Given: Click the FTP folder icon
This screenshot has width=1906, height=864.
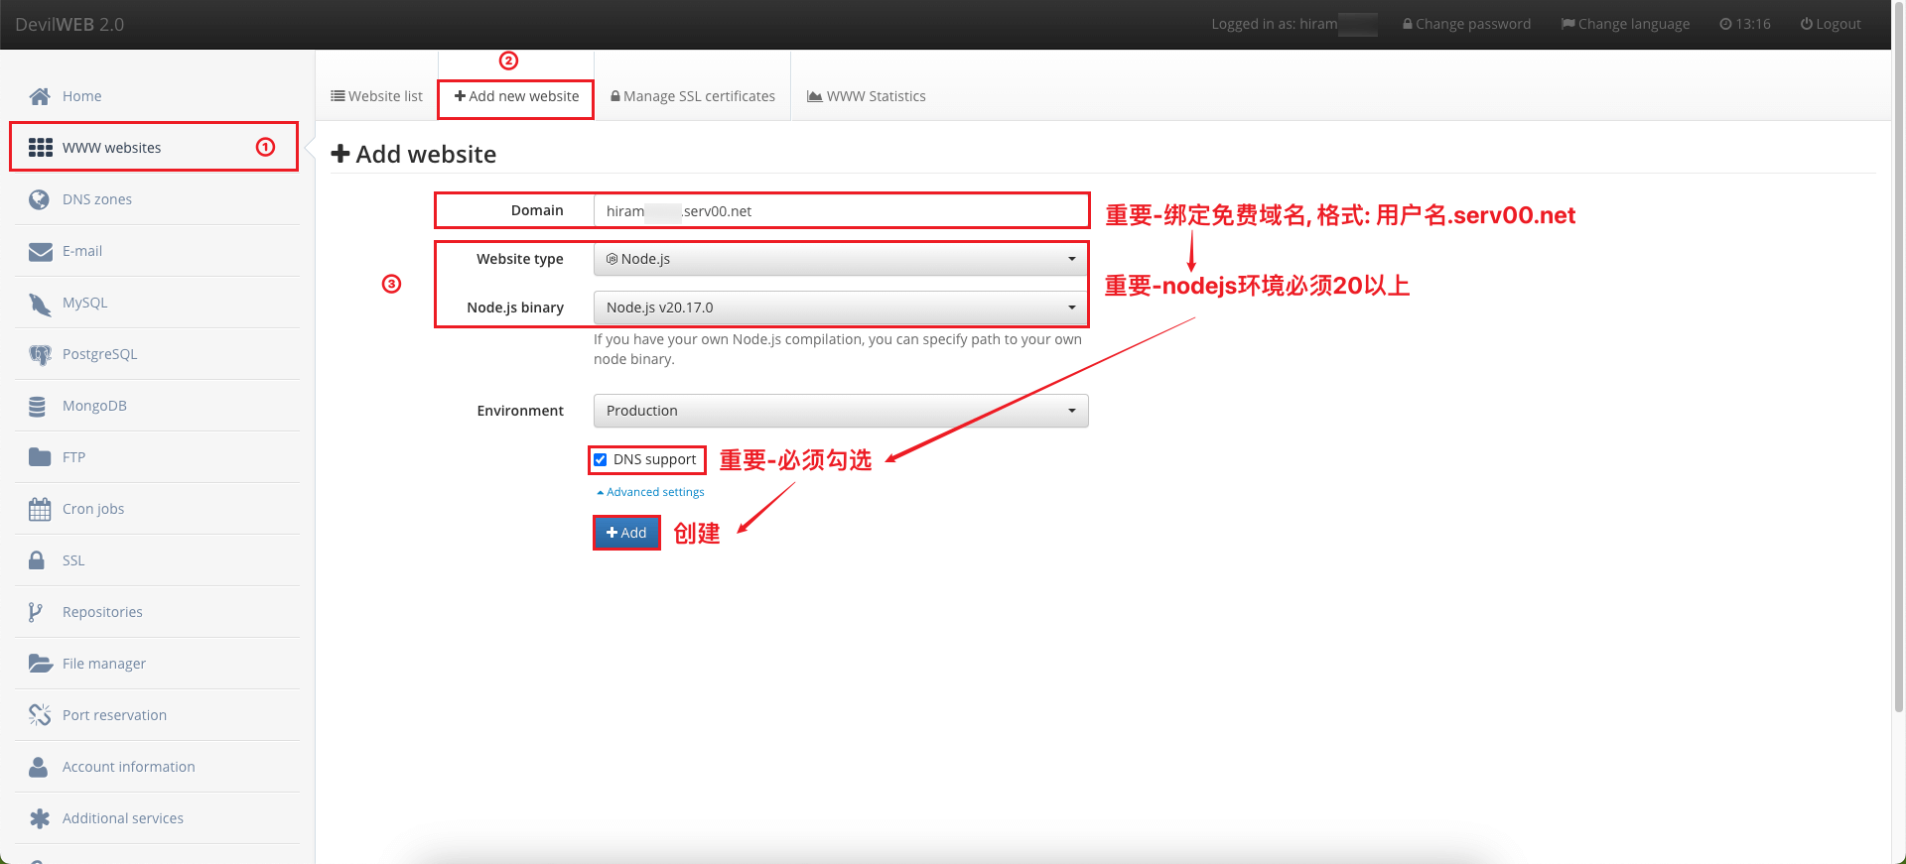Looking at the screenshot, I should click(x=40, y=457).
